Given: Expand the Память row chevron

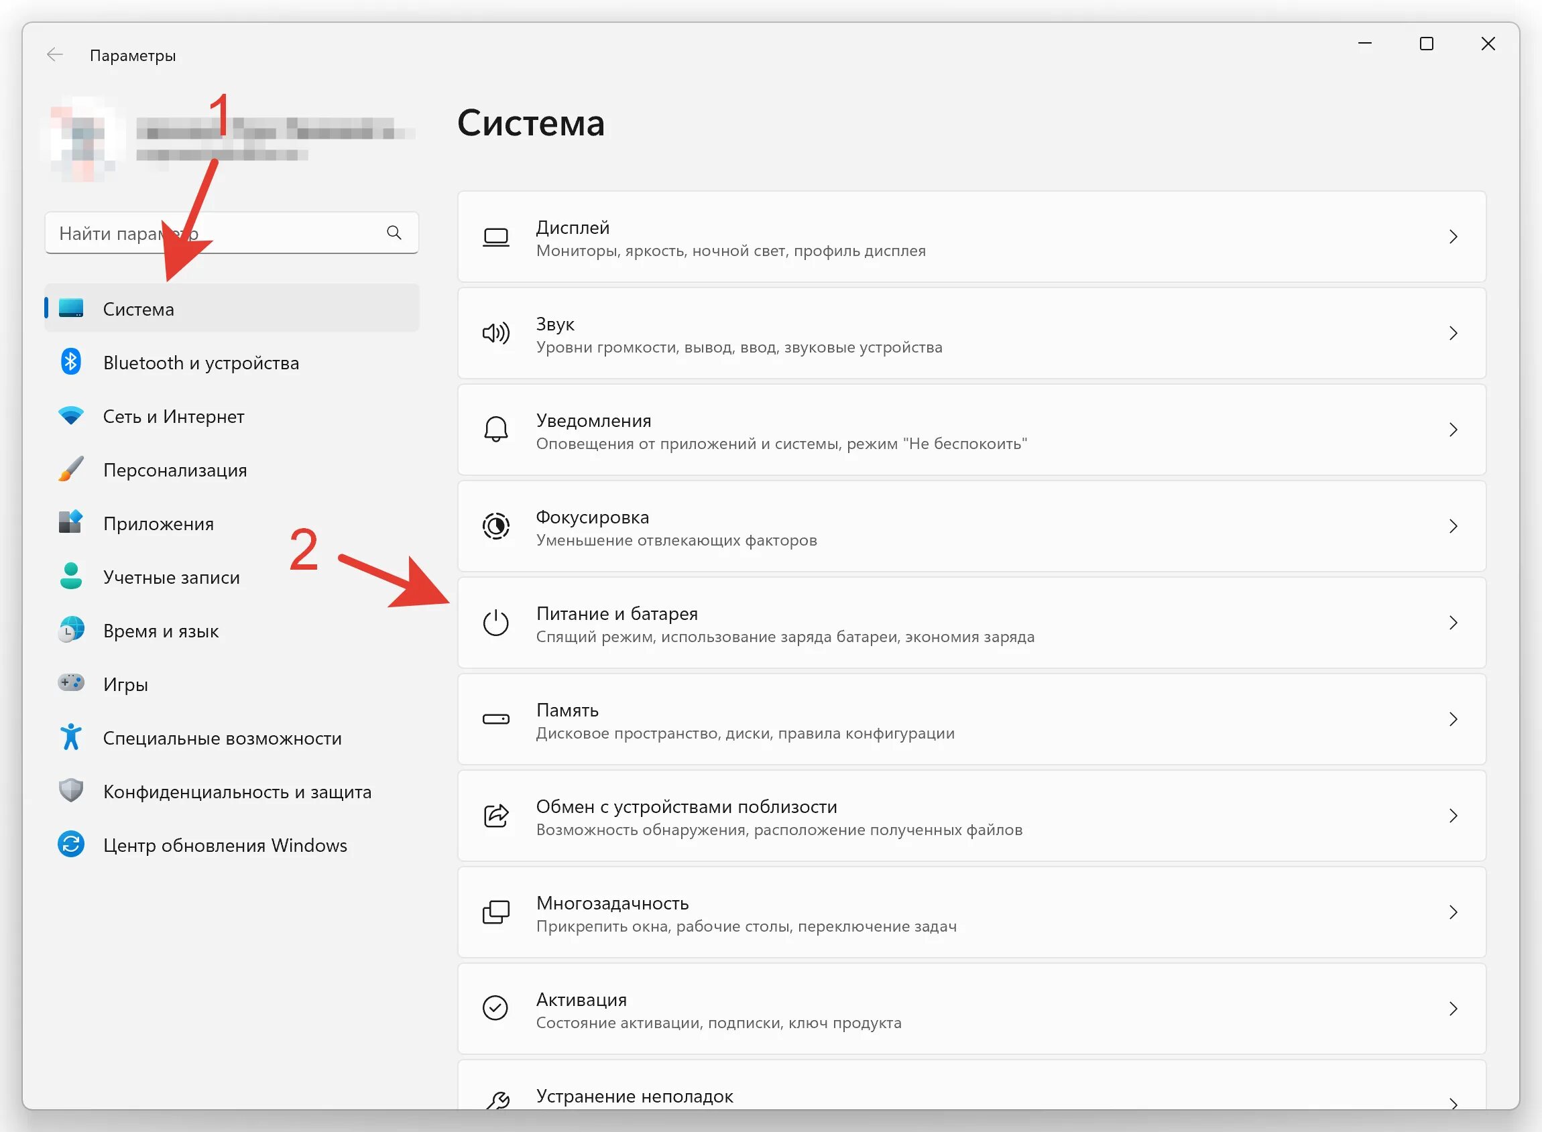Looking at the screenshot, I should 1452,720.
